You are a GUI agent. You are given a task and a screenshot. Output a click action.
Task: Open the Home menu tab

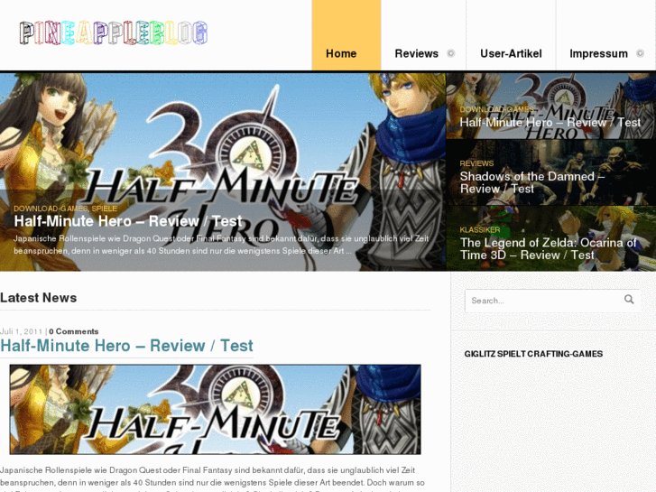[346, 35]
